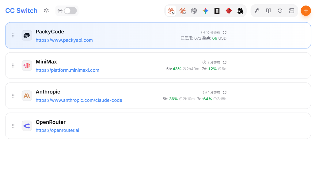Switch to the OpenAI Codex app icon
The height and width of the screenshot is (191, 315).
194,11
